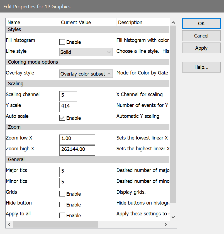The width and height of the screenshot is (224, 234).
Task: Open Help for this dialog
Action: [x=201, y=67]
